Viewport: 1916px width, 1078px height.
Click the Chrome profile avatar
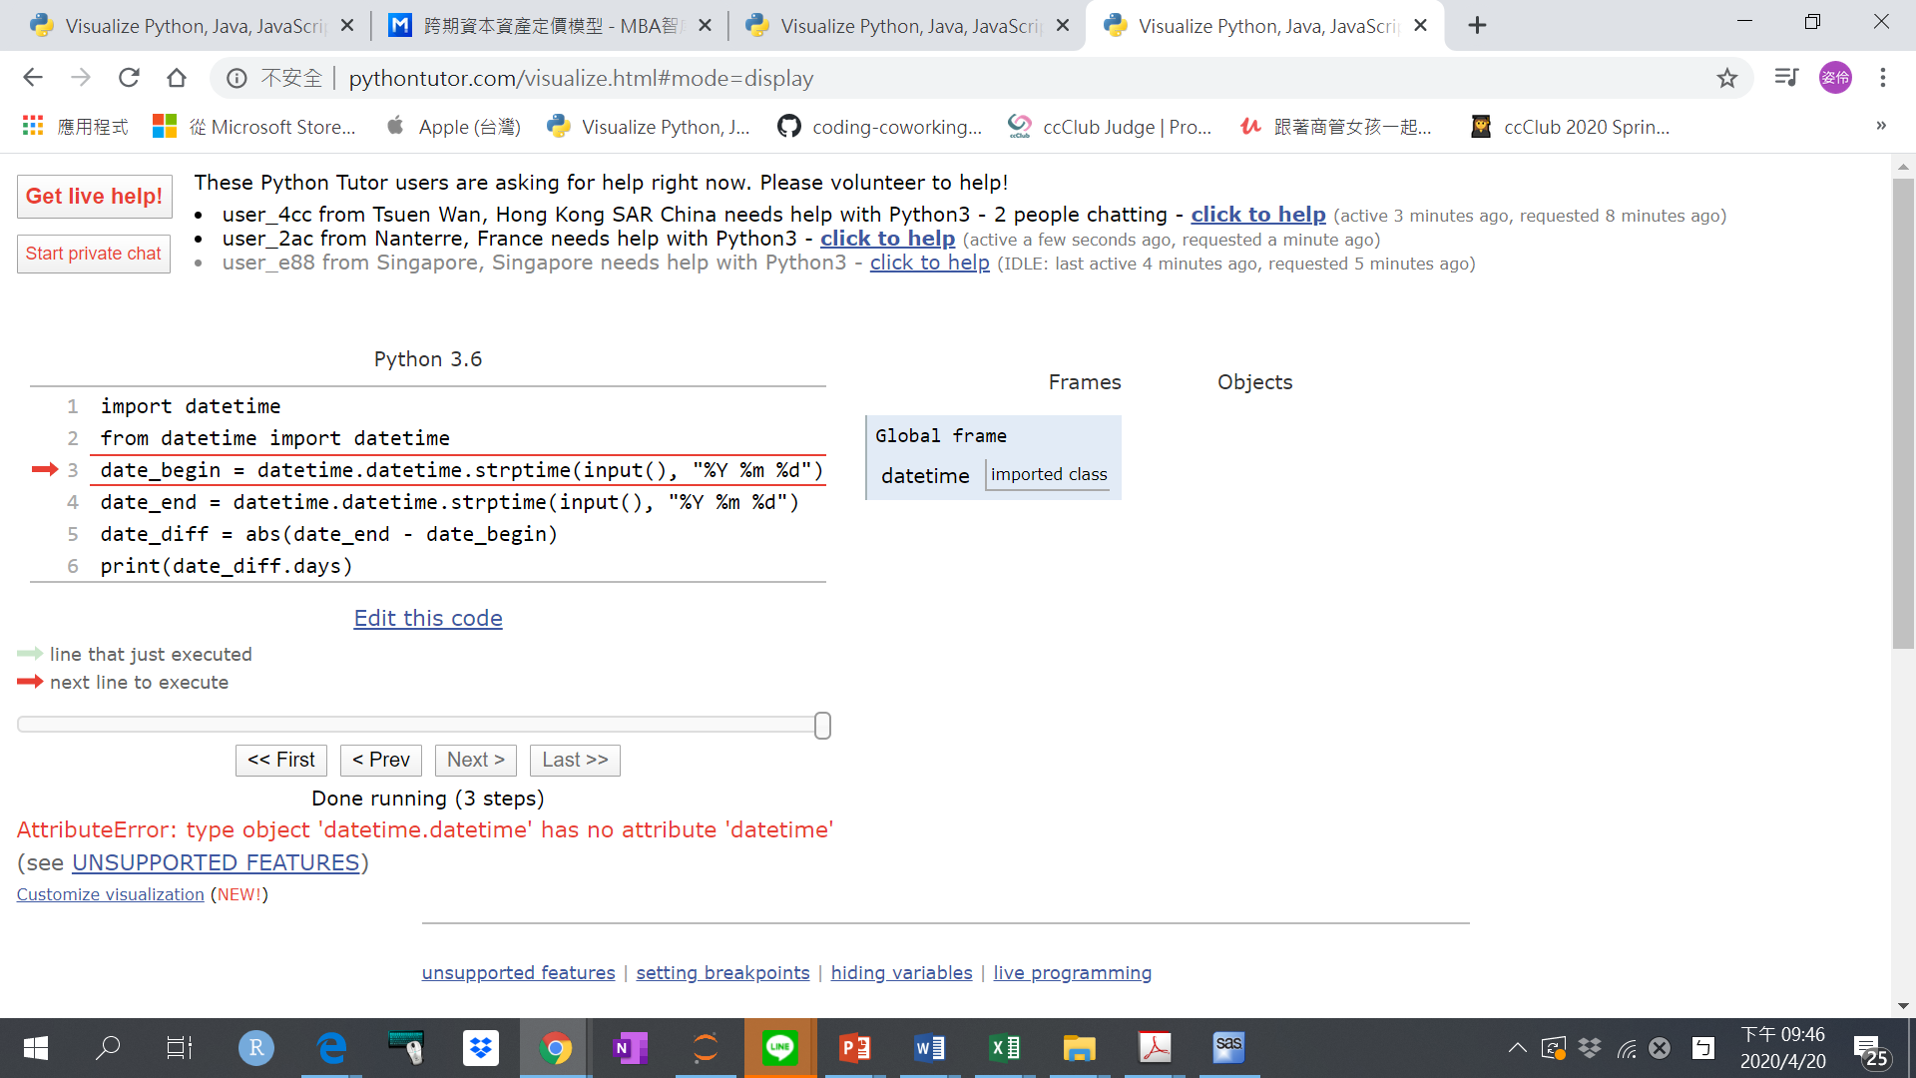tap(1836, 78)
